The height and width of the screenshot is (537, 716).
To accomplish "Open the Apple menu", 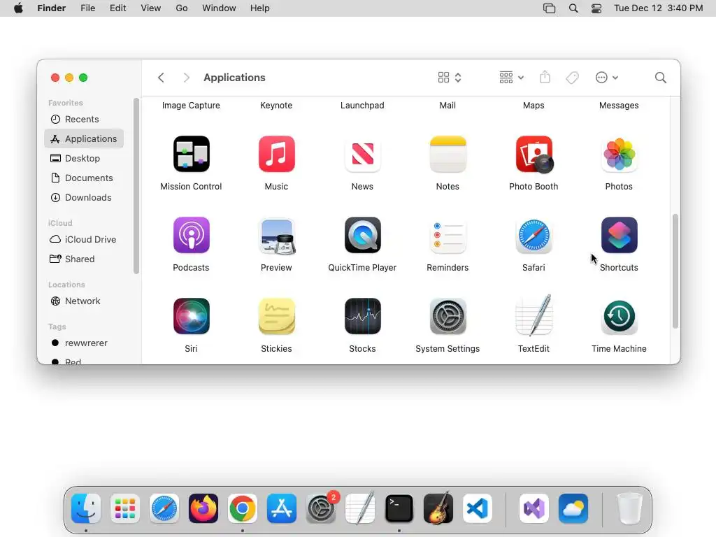I will click(18, 8).
